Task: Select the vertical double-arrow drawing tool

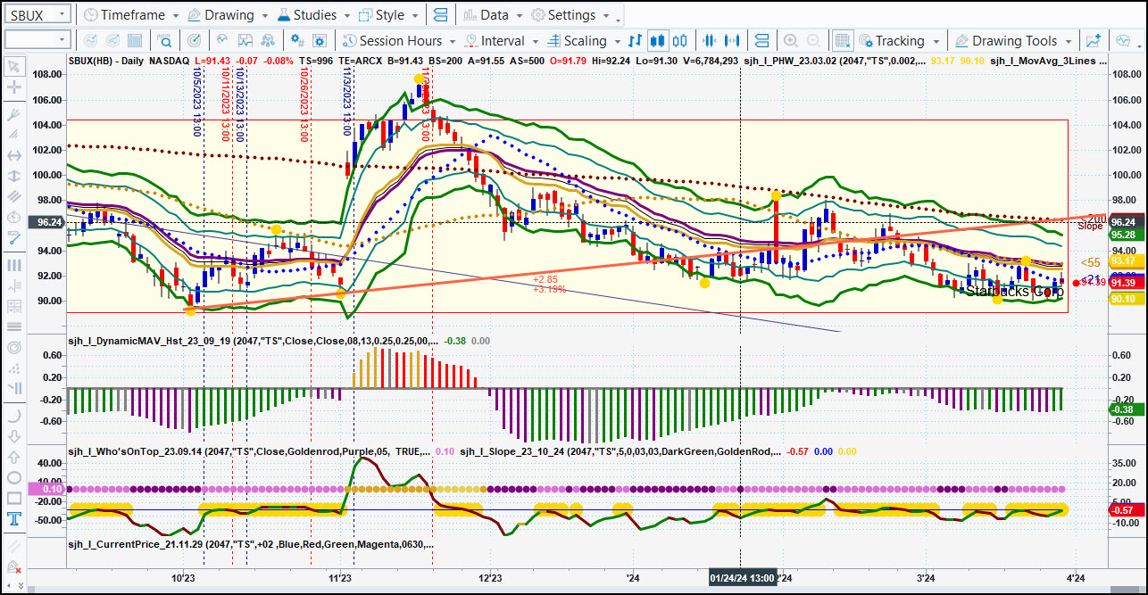Action: point(14,177)
